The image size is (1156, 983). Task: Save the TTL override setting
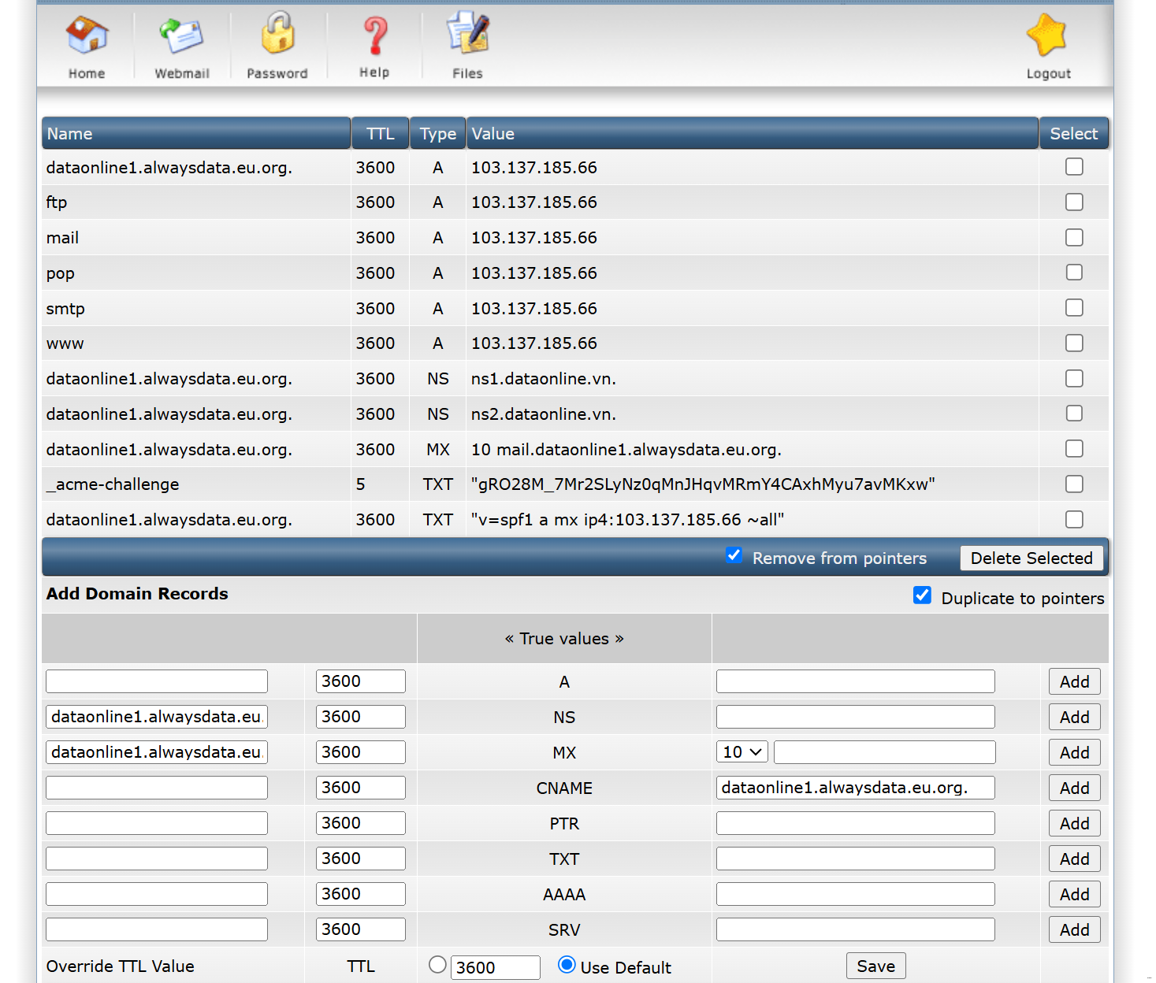click(x=875, y=966)
